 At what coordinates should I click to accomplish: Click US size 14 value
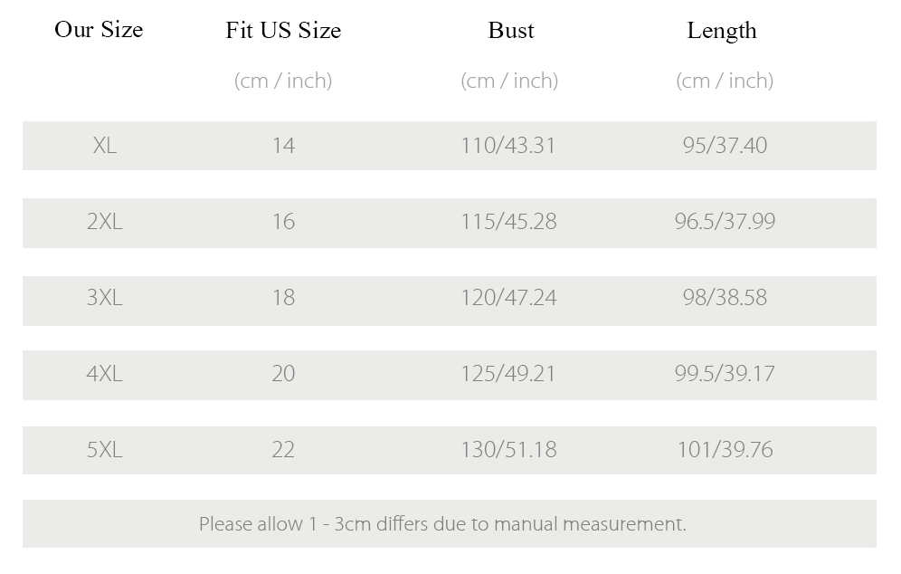click(283, 145)
